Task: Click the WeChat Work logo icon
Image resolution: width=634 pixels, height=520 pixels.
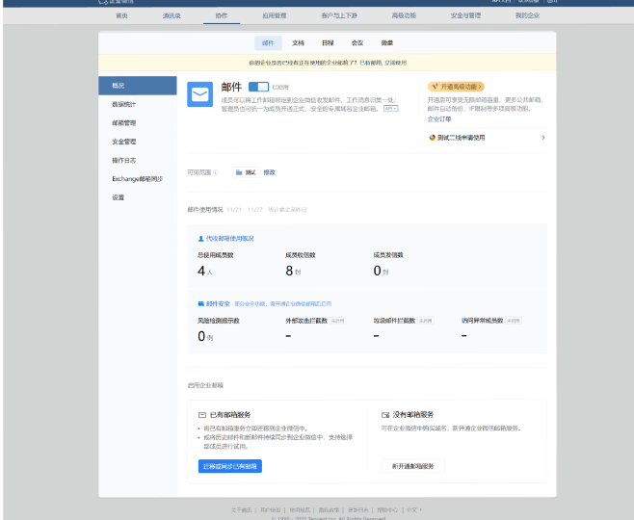Action: 103,3
